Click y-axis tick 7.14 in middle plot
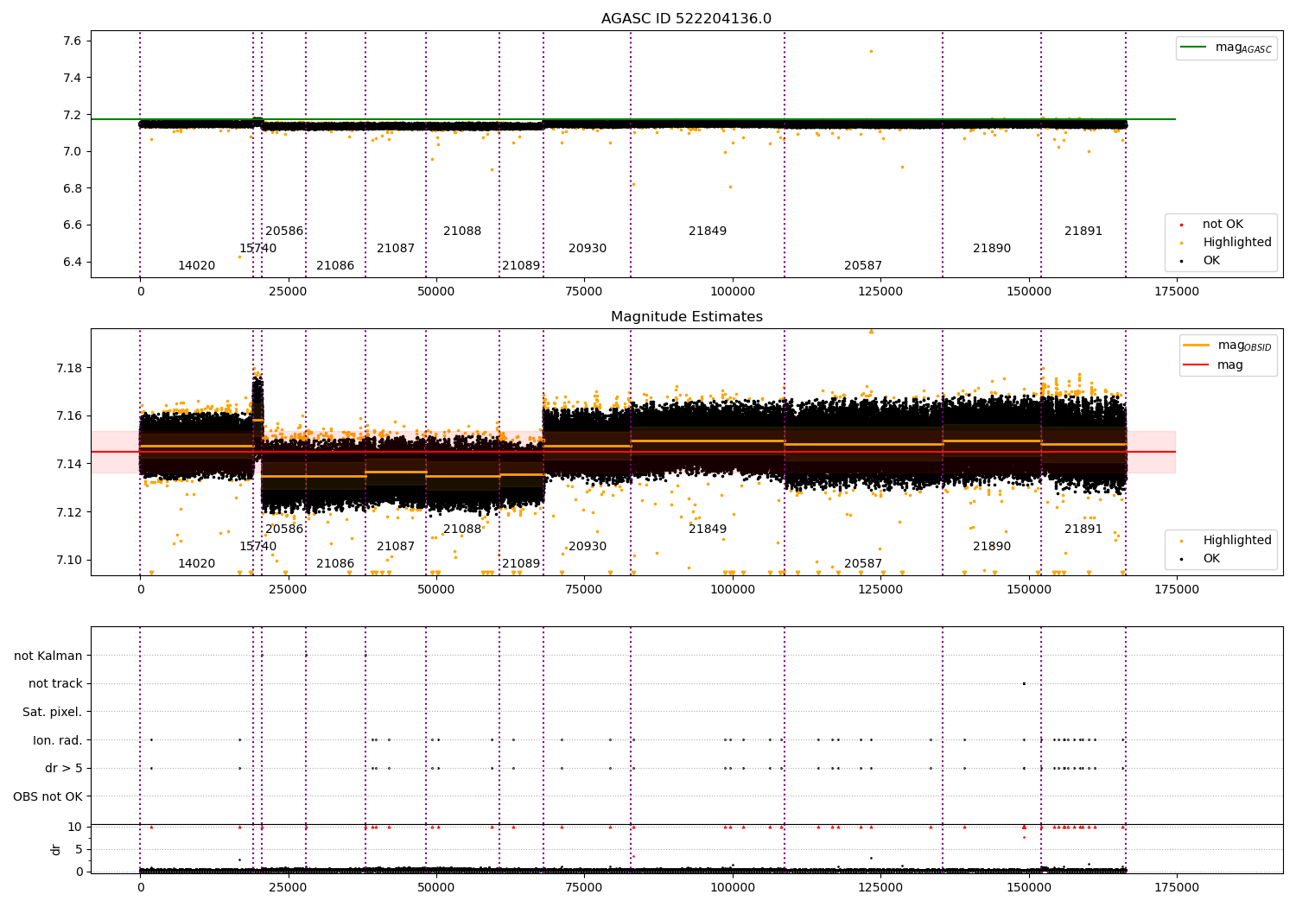1296x907 pixels. (69, 465)
